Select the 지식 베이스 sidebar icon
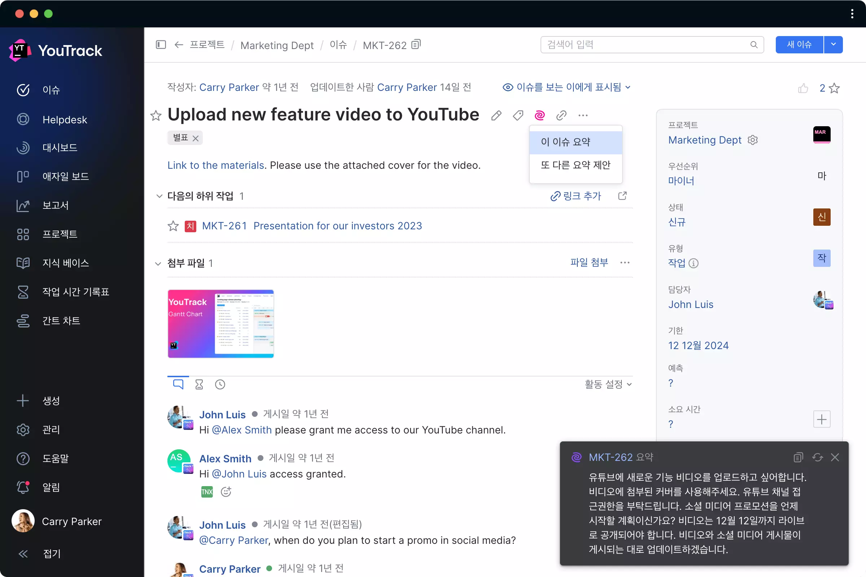Screen dimensions: 866x577 (23, 263)
